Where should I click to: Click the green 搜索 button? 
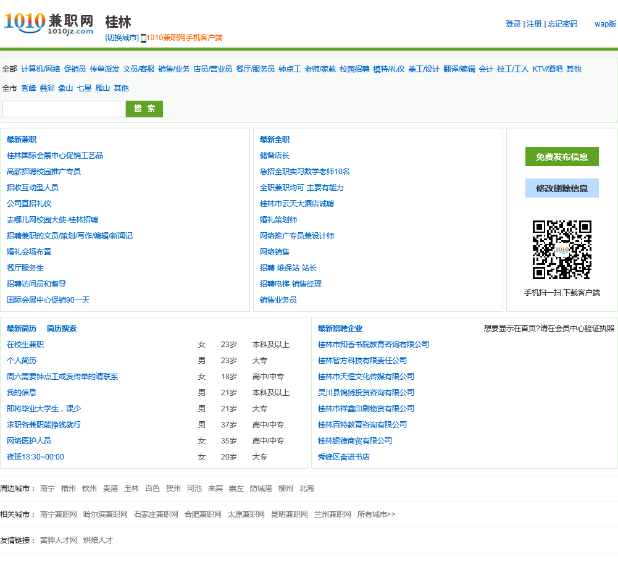pyautogui.click(x=144, y=109)
